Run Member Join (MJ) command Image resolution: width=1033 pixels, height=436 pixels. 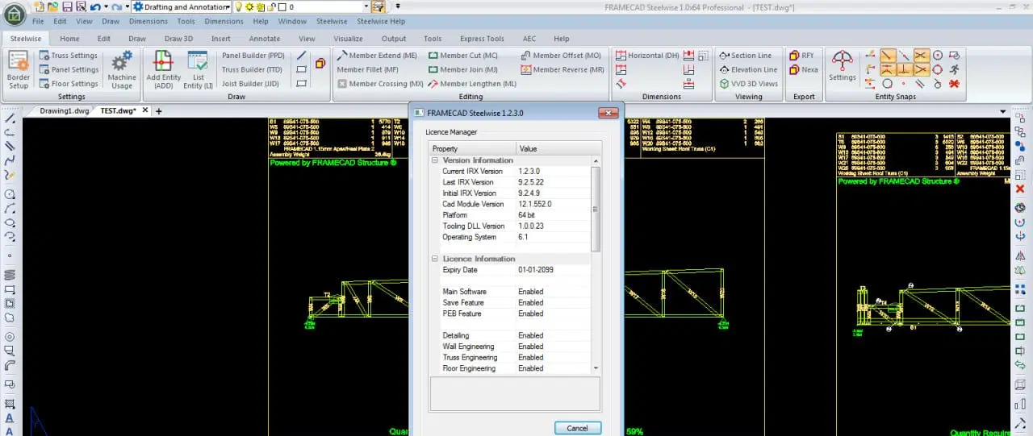(462, 69)
